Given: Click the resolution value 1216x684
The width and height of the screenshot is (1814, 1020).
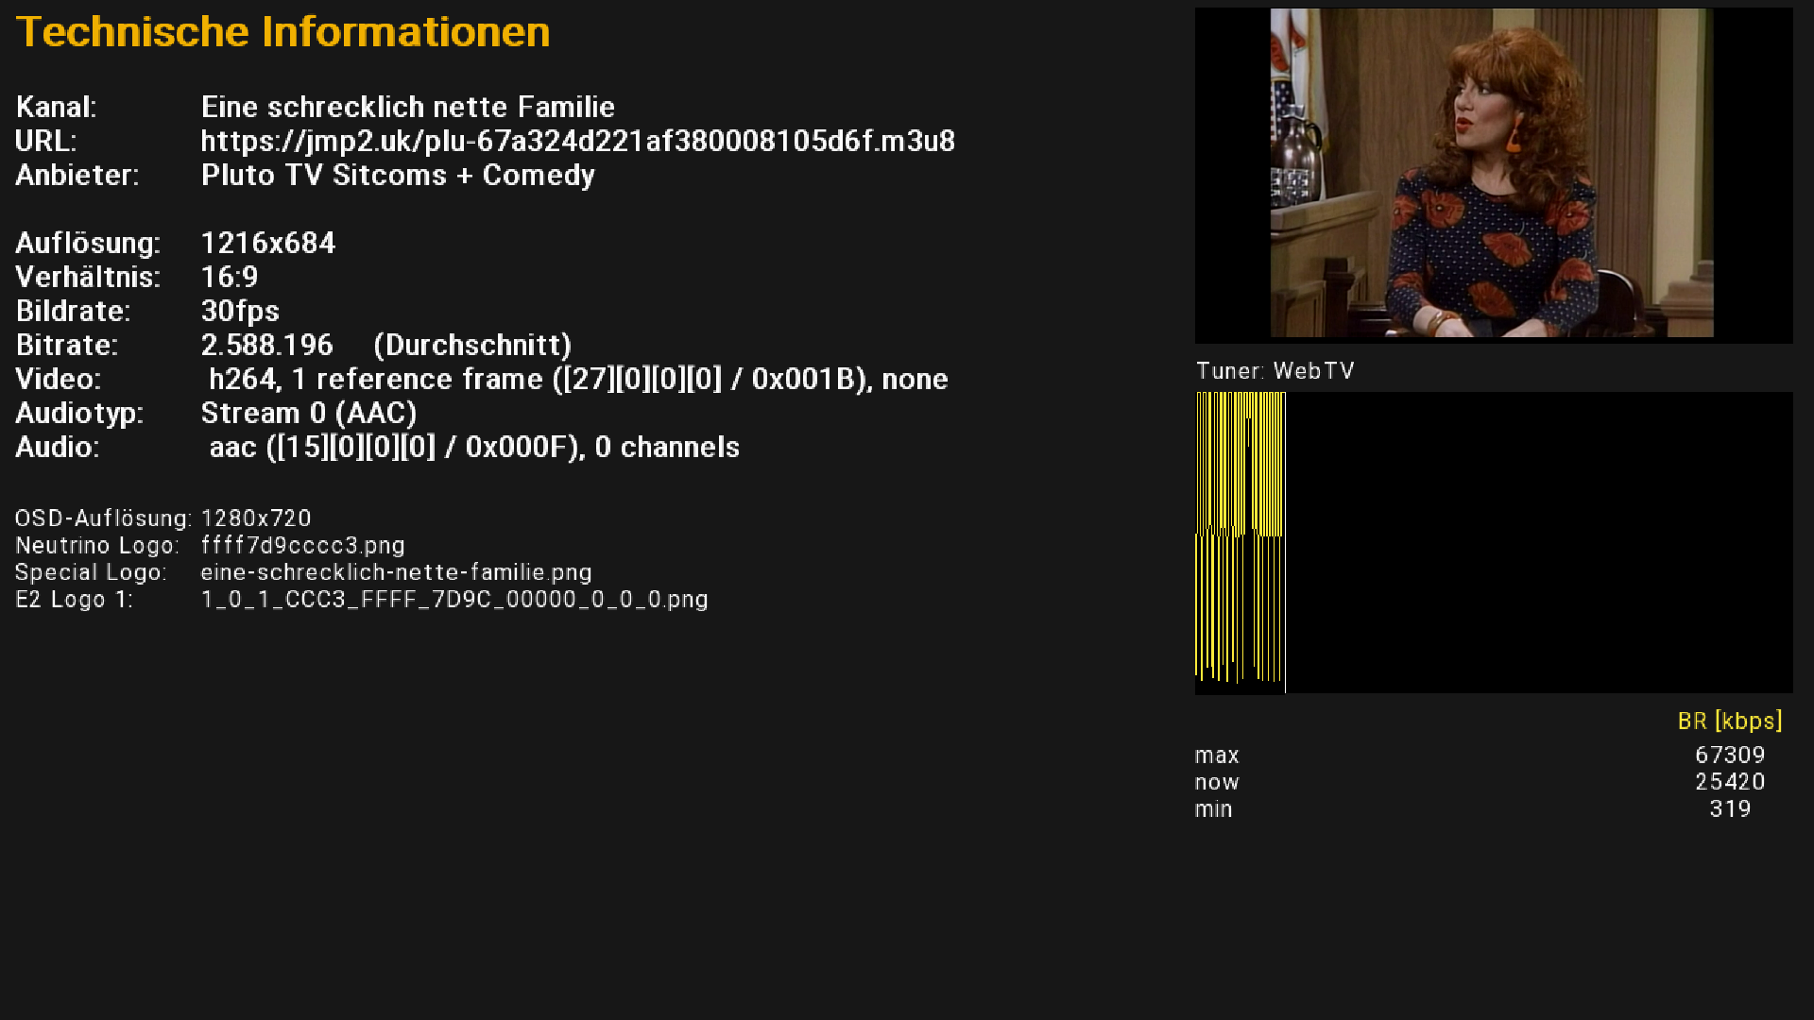Looking at the screenshot, I should click(x=268, y=244).
